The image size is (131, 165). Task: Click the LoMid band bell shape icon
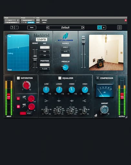pos(59,101)
